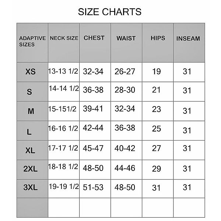Select the XL size row label
221x221 pixels.
tap(31, 151)
